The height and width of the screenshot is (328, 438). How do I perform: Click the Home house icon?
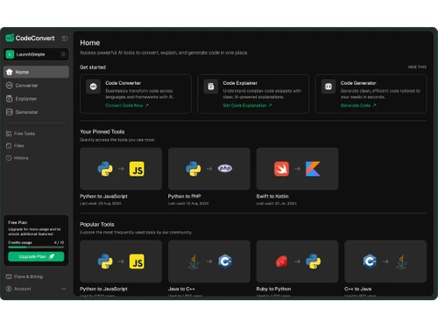(10, 72)
